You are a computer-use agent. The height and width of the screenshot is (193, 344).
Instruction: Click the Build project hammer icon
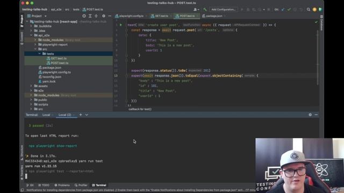click(x=205, y=10)
